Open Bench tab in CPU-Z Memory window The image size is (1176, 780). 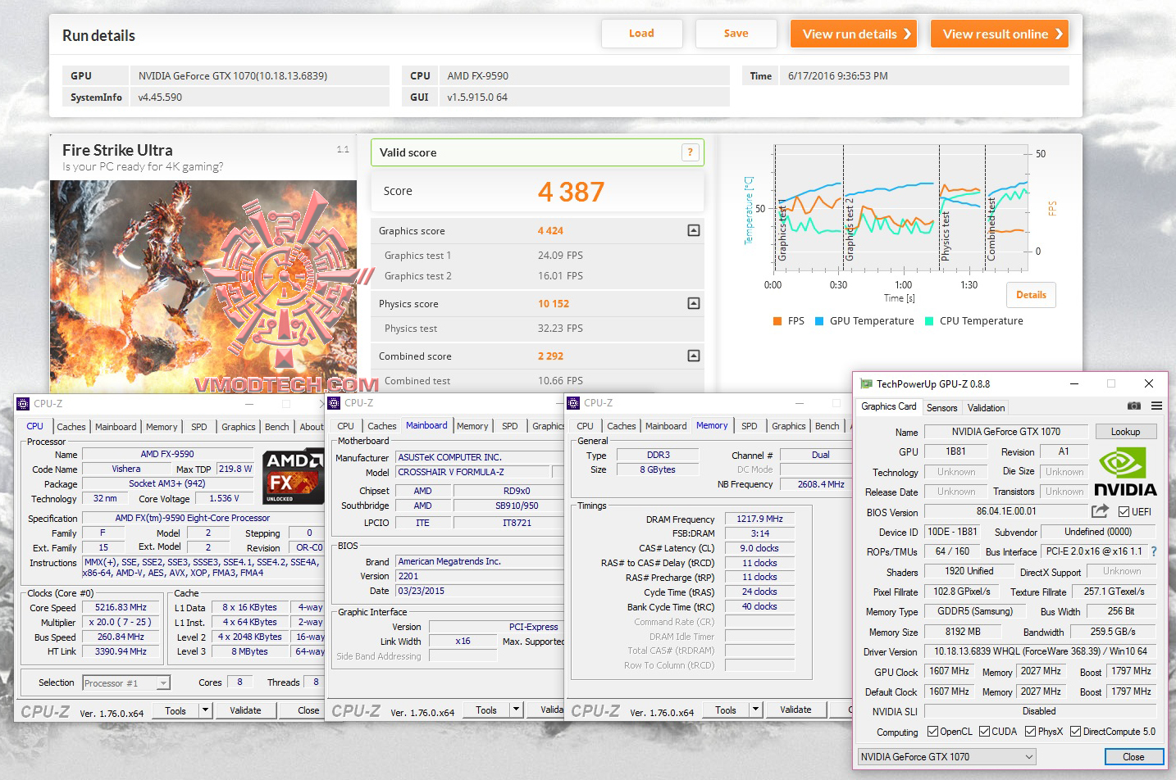[827, 426]
